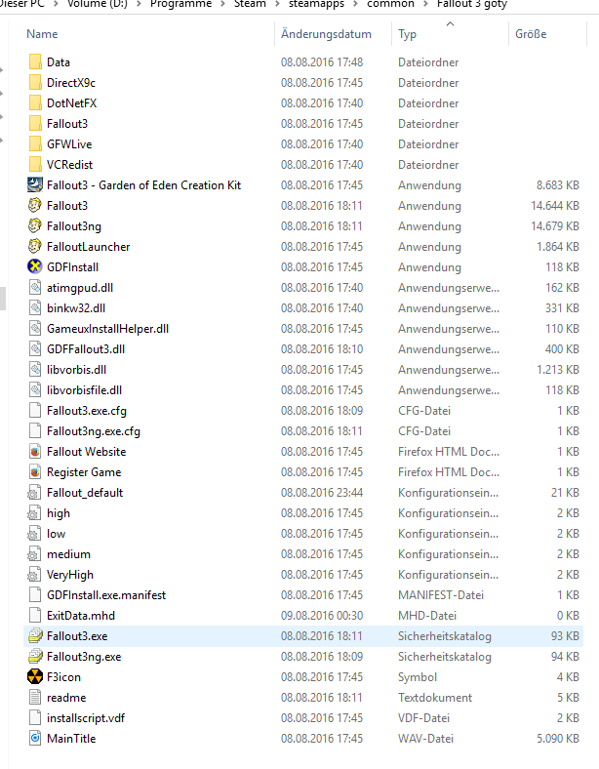Select the Fallout3ng.exe.cfg file name
Screen dimensions: 599x769
(94, 431)
